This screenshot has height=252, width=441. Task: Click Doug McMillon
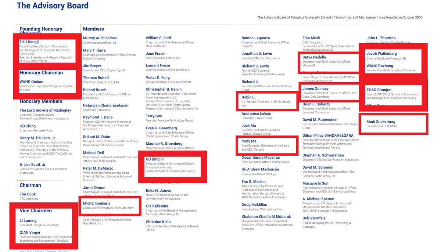pos(254,205)
